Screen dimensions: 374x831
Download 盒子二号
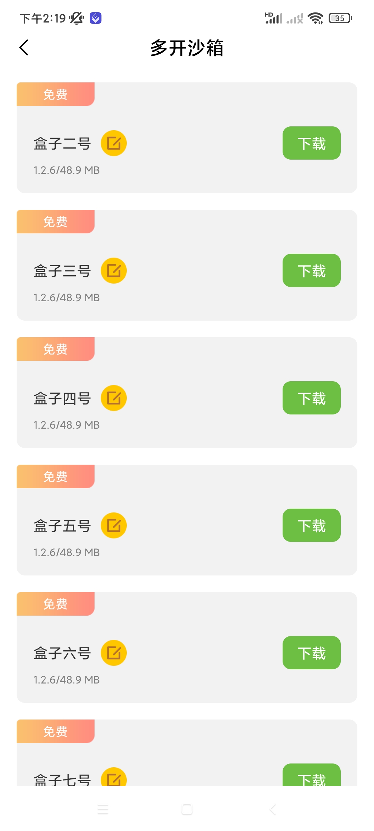click(x=312, y=143)
